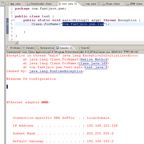Screen dimensions: 144x144
Task: Click the Javadoc view icon
Action: click(24, 48)
